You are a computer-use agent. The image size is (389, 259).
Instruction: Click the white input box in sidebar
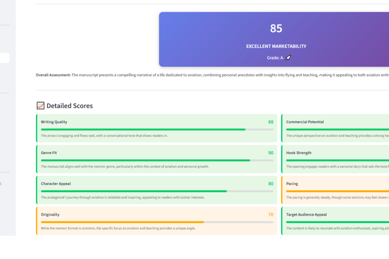click(5, 58)
